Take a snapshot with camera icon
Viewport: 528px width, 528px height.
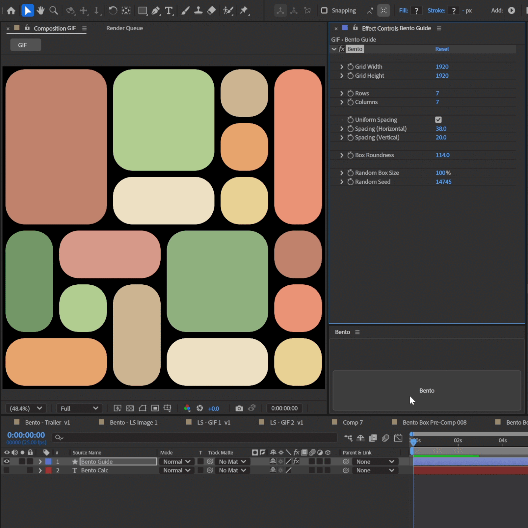click(239, 409)
